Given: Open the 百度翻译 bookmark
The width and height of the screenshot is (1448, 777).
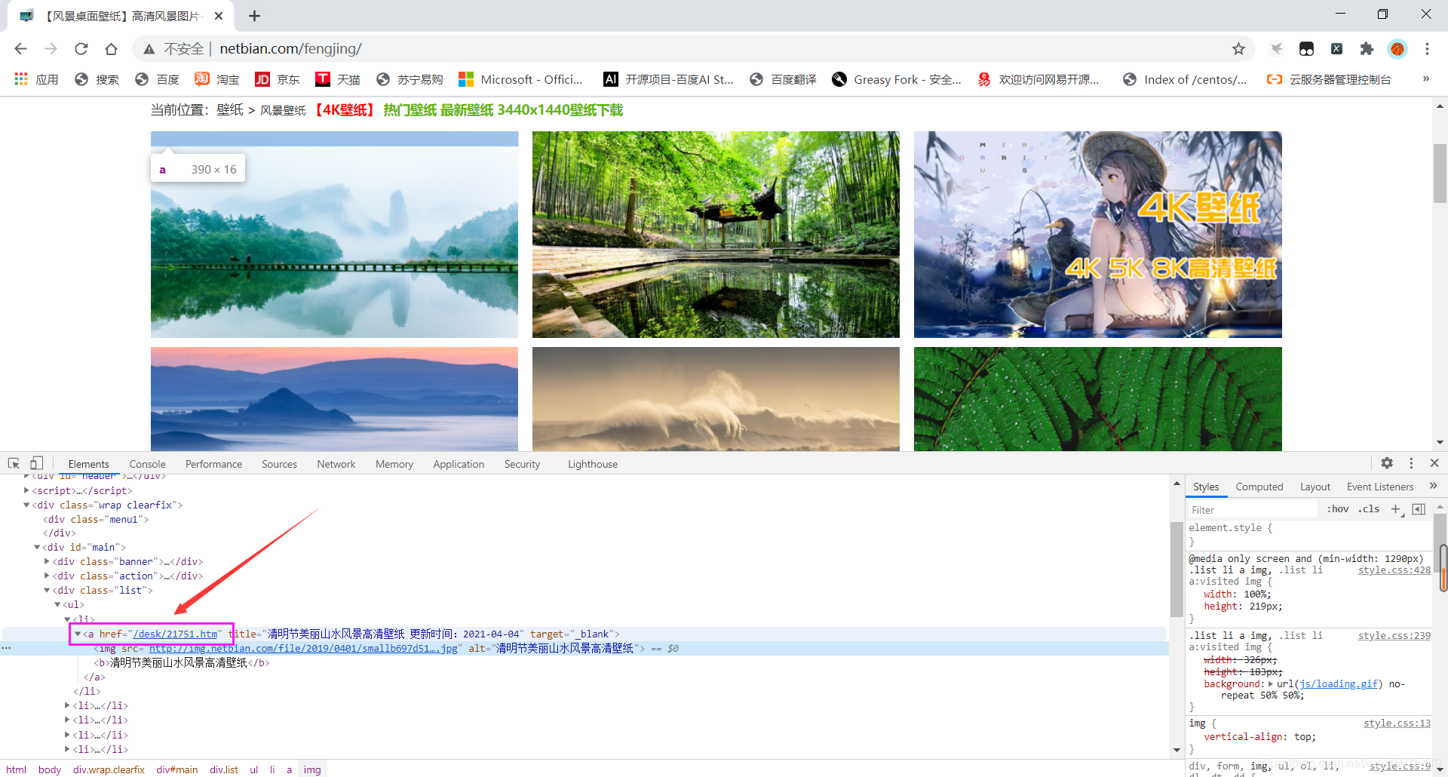Looking at the screenshot, I should pyautogui.click(x=783, y=79).
